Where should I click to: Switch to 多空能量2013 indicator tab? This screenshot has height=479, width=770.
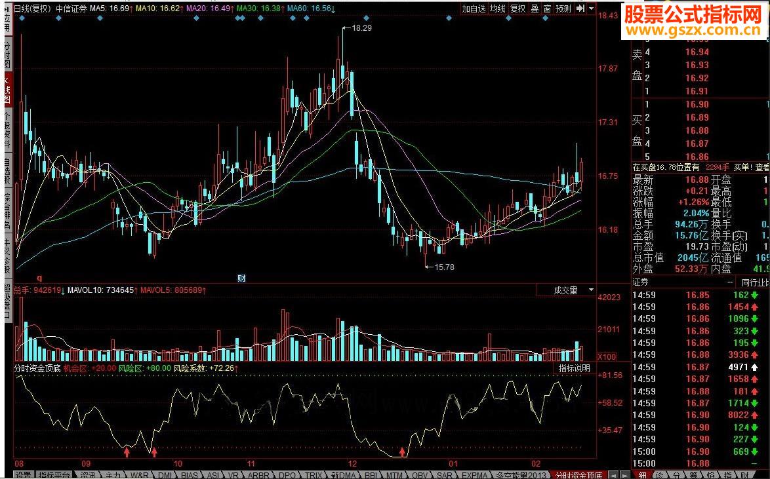521,475
